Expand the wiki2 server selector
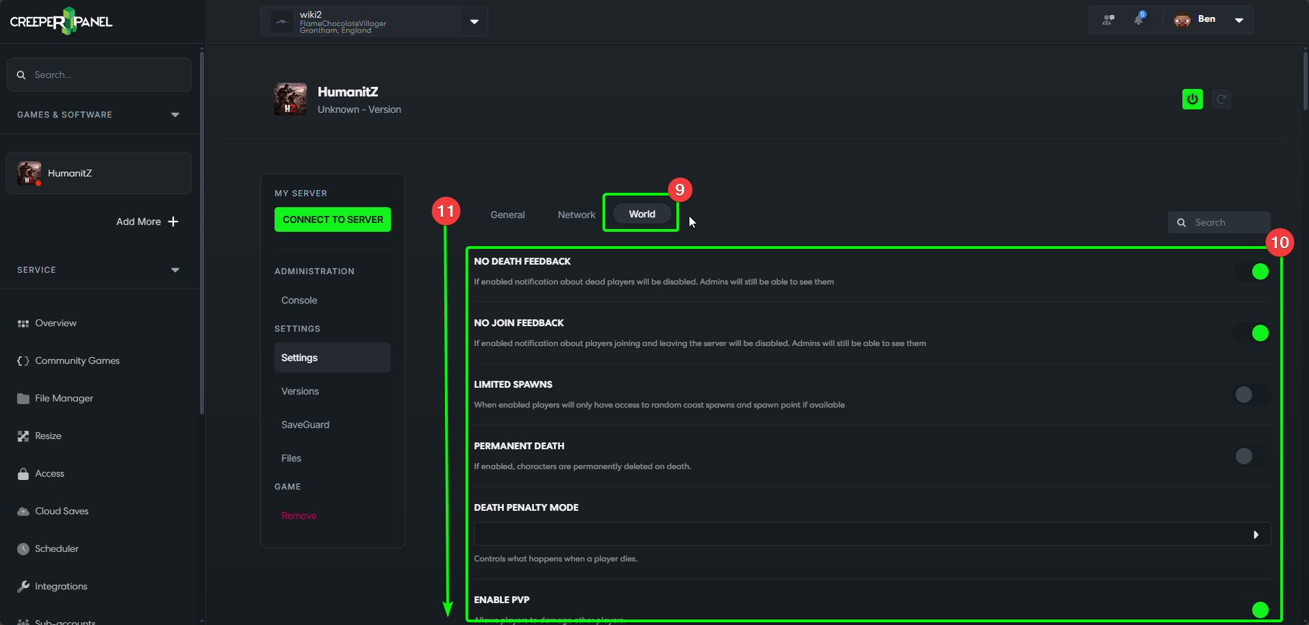The width and height of the screenshot is (1309, 625). (x=474, y=21)
